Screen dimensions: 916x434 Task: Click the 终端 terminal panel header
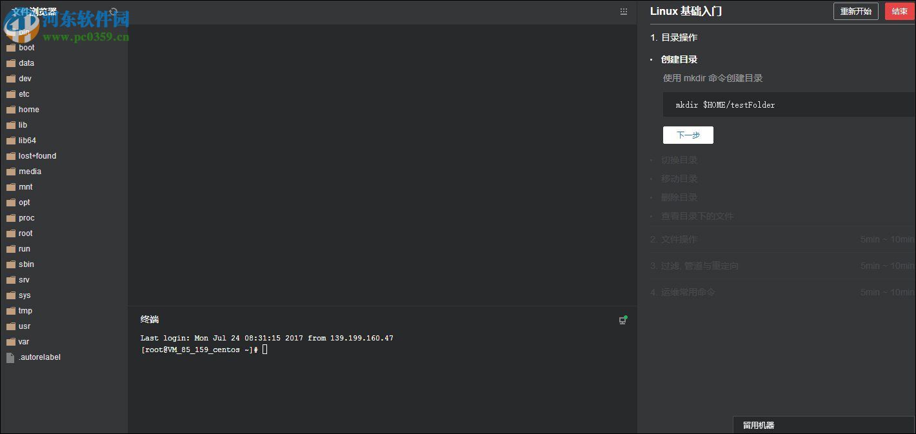[x=150, y=319]
